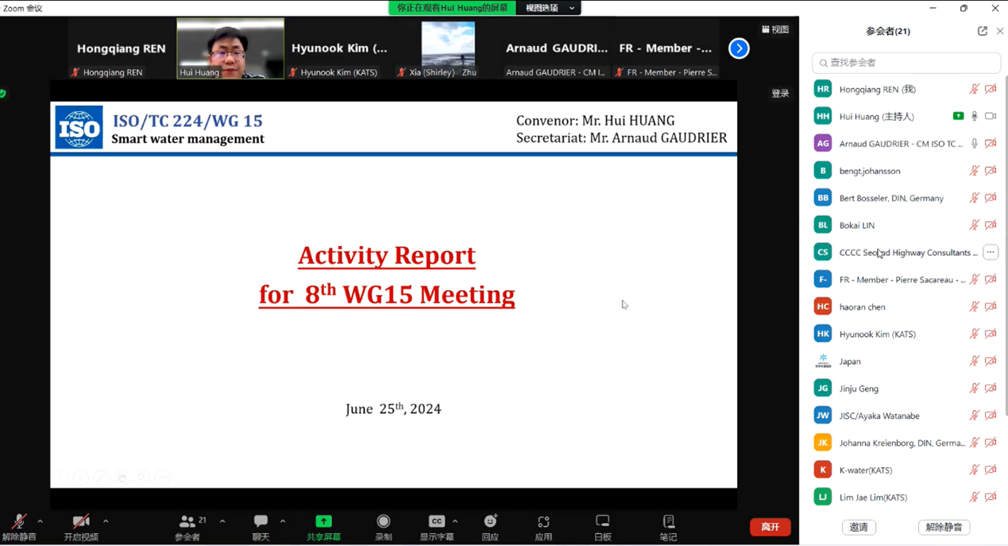This screenshot has width=1008, height=546.
Task: Click the muted microphone icon labelled 解除静音
Action: [x=19, y=521]
